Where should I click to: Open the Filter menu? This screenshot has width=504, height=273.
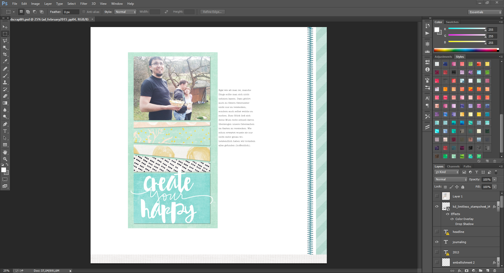click(84, 4)
